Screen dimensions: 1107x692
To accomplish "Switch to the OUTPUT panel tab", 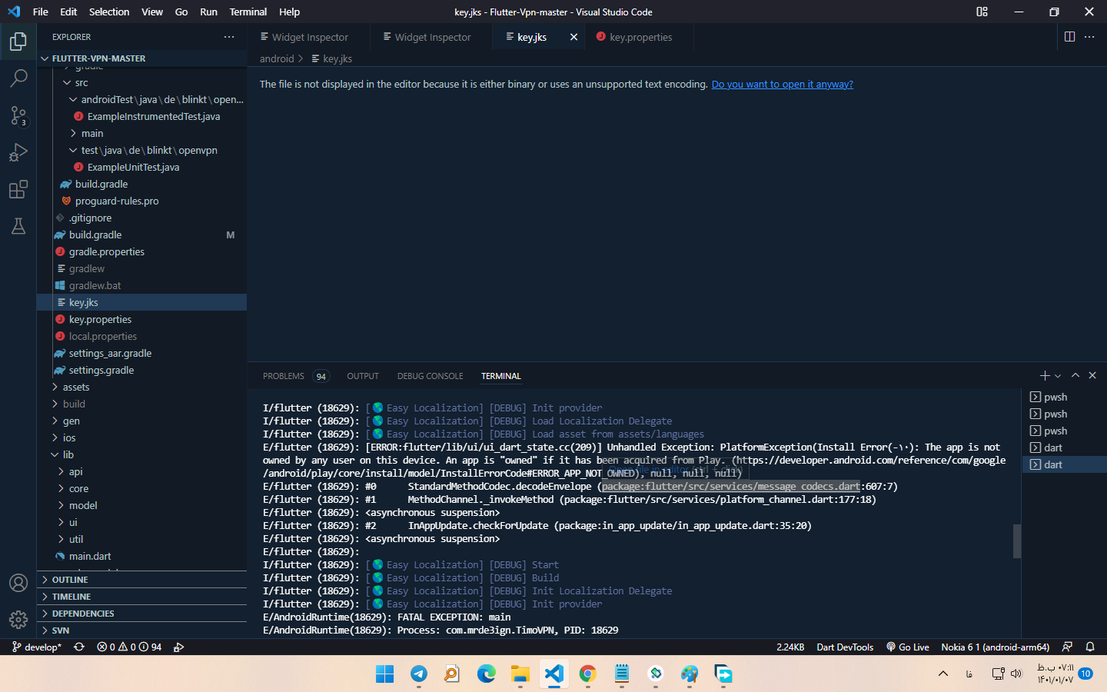I will [363, 376].
